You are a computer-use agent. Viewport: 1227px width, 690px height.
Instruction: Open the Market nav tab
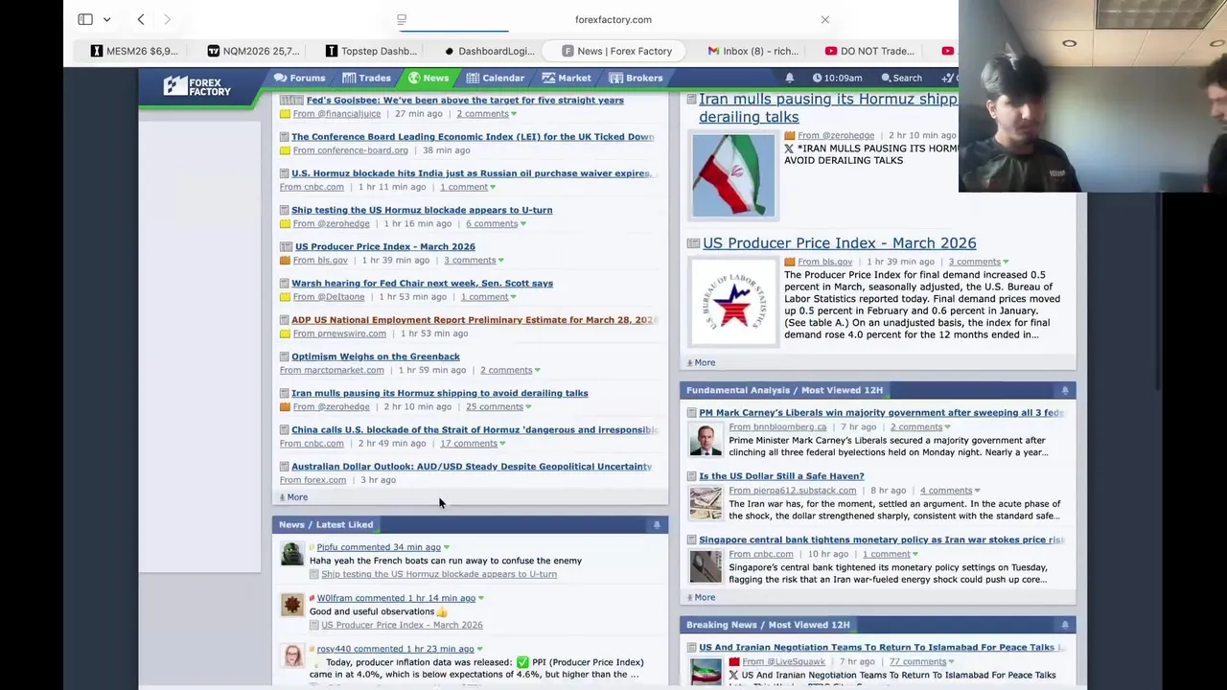[567, 78]
